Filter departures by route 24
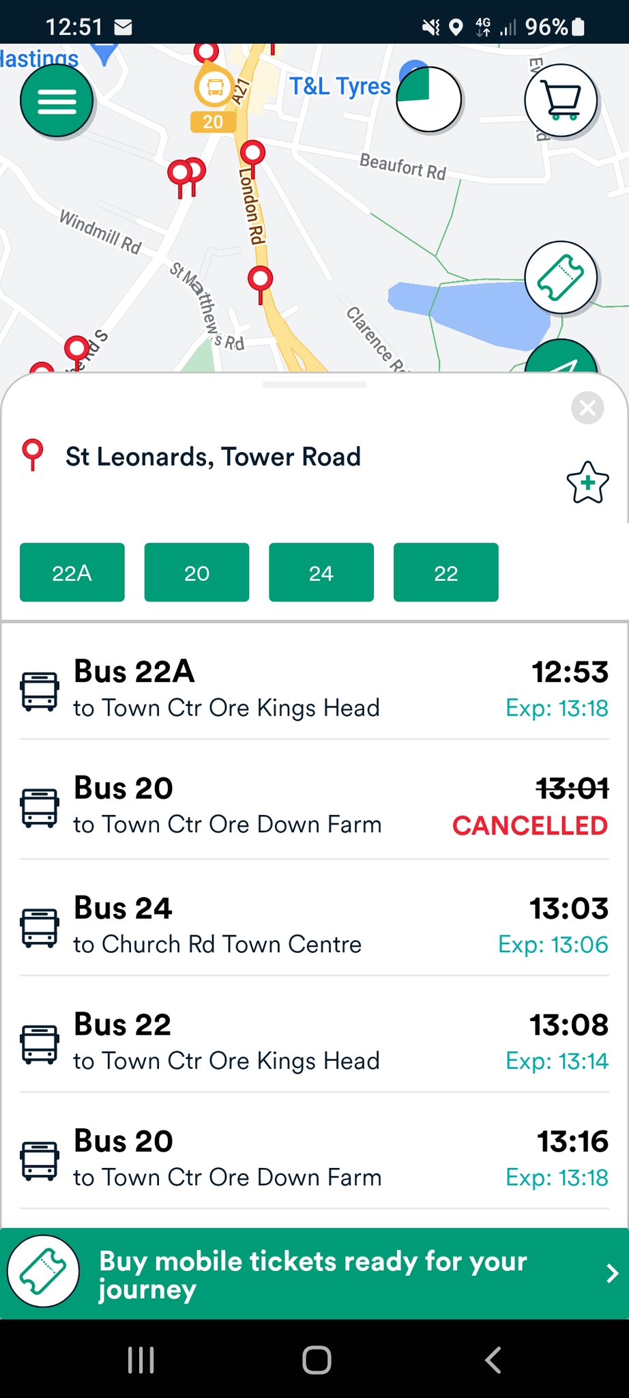This screenshot has width=629, height=1398. click(x=321, y=573)
